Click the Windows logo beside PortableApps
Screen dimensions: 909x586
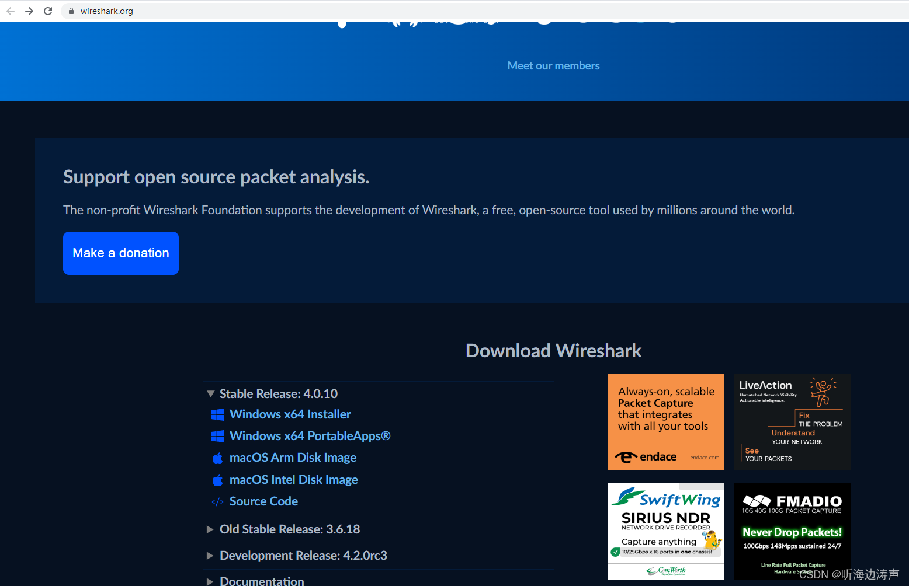[217, 436]
